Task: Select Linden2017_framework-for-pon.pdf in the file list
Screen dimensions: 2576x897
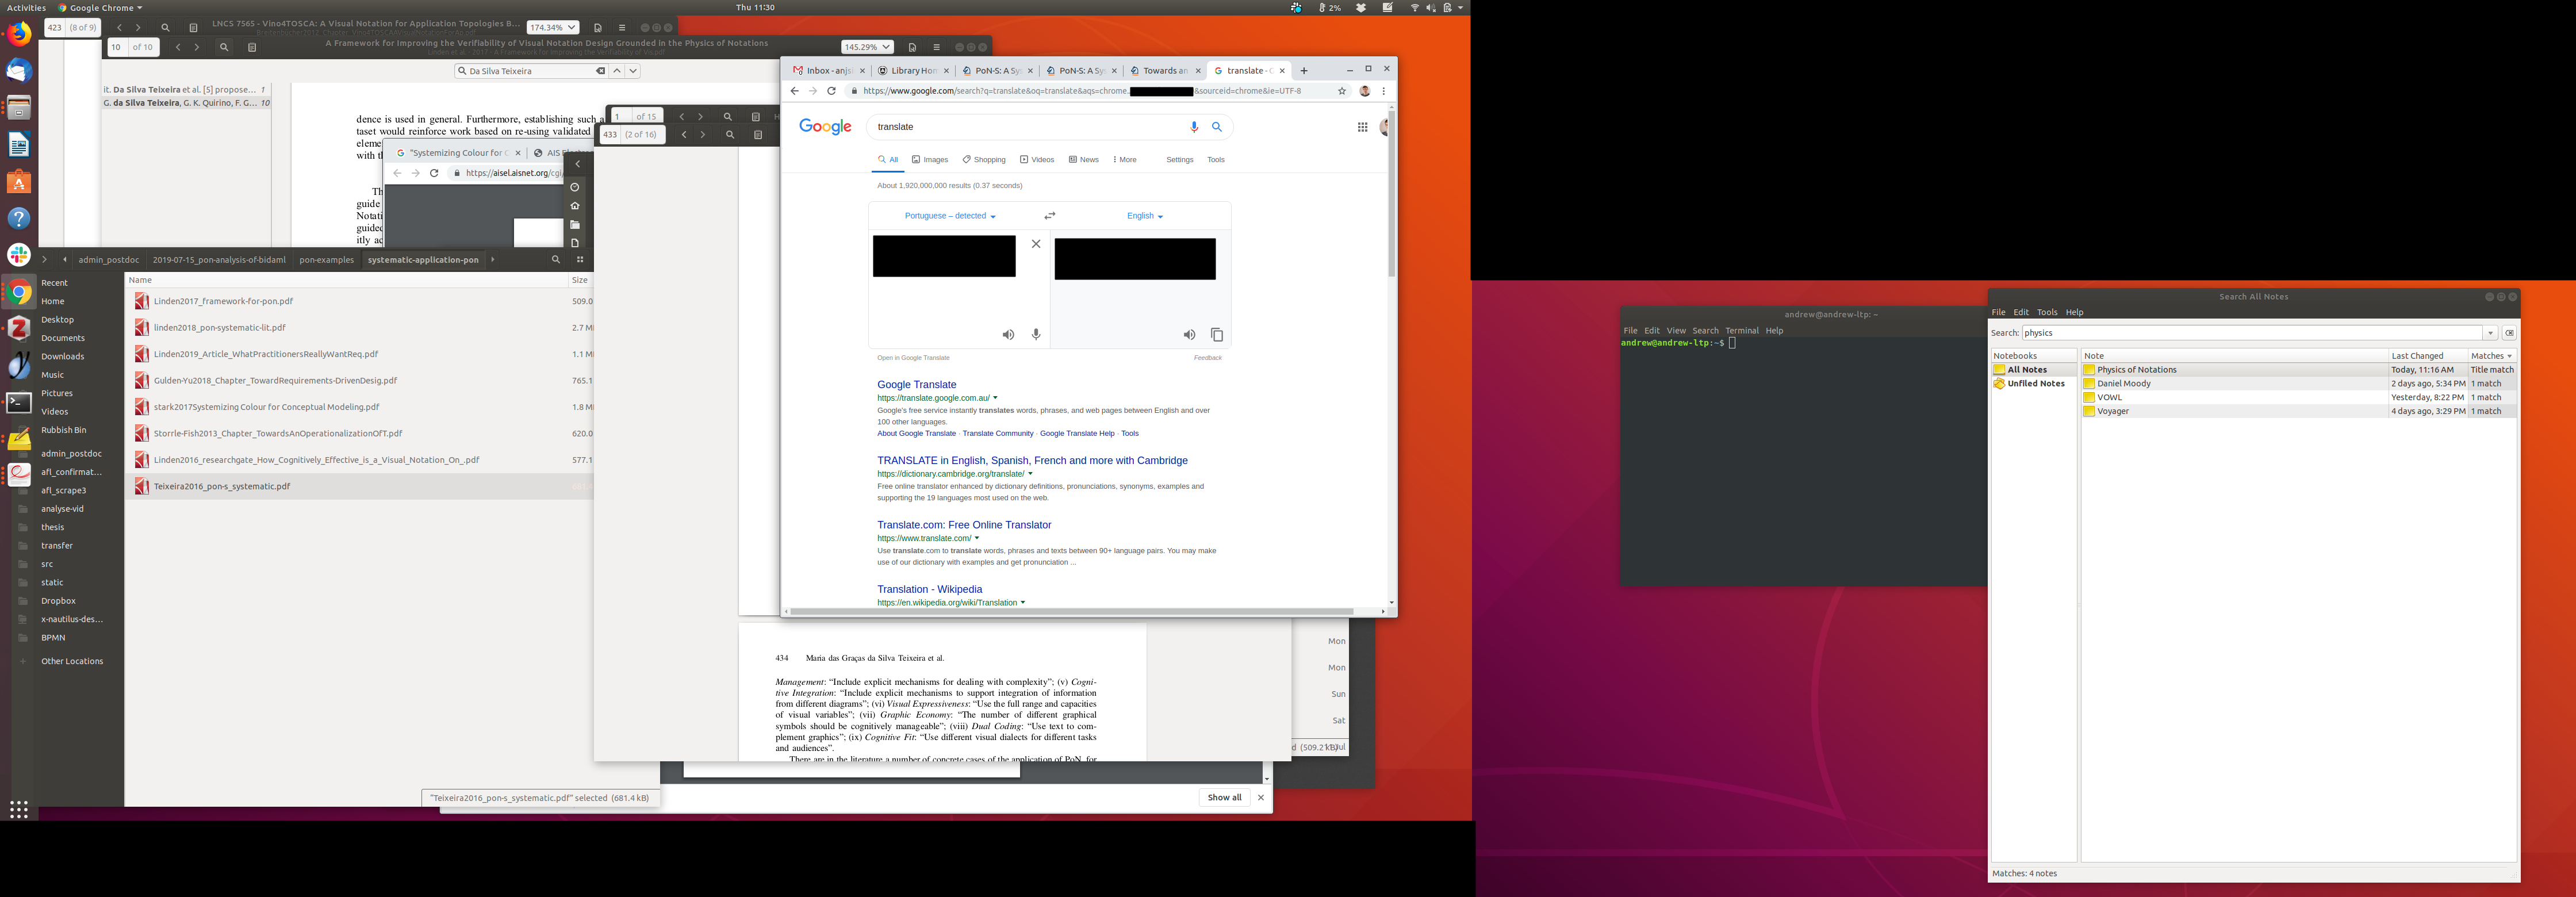Action: (223, 301)
